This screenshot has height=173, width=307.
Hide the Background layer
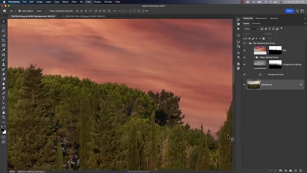(x=244, y=85)
